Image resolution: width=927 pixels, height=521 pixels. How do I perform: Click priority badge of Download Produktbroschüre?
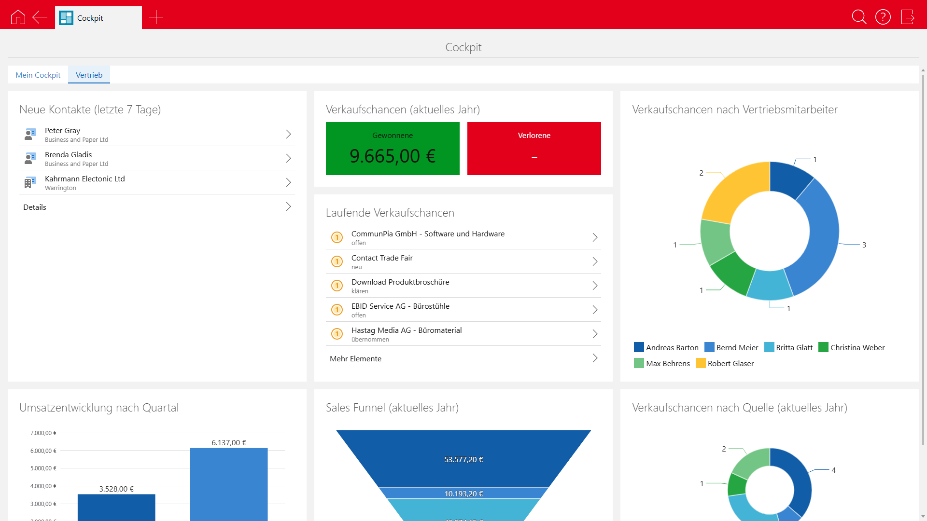[x=337, y=286]
